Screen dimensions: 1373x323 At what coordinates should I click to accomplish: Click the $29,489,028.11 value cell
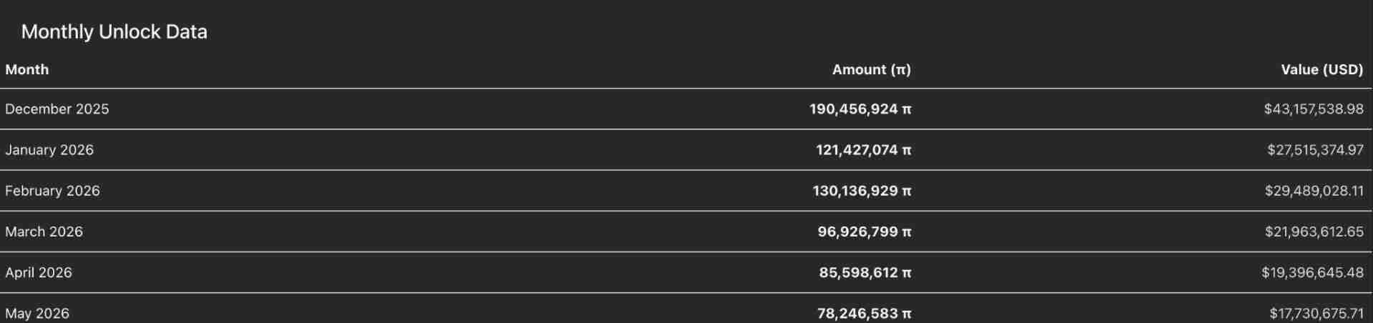(x=1314, y=191)
